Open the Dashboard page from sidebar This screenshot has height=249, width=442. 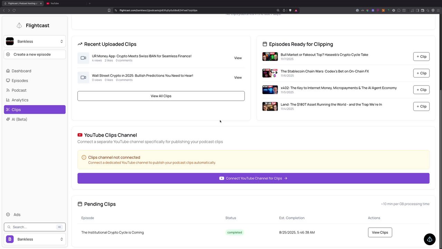[21, 71]
